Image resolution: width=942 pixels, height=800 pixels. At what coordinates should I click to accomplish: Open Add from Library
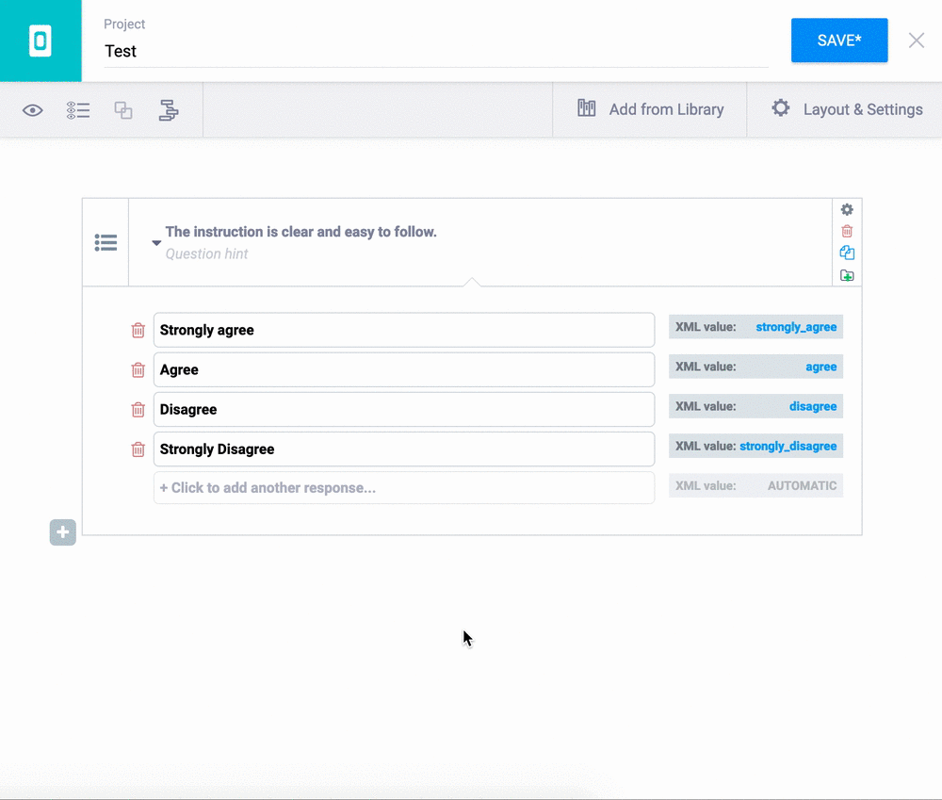pyautogui.click(x=650, y=109)
